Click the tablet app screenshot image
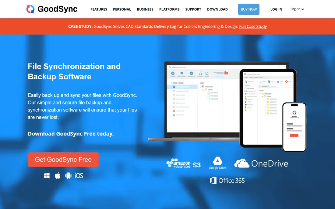Image resolution: width=335 pixels, height=209 pixels. click(268, 108)
